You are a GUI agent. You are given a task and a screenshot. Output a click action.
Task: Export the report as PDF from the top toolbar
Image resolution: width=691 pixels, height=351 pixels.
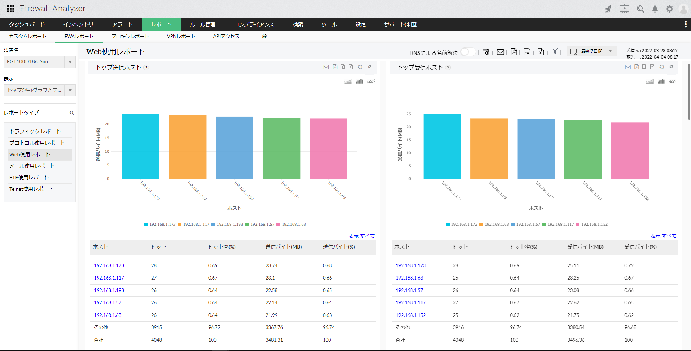click(514, 52)
